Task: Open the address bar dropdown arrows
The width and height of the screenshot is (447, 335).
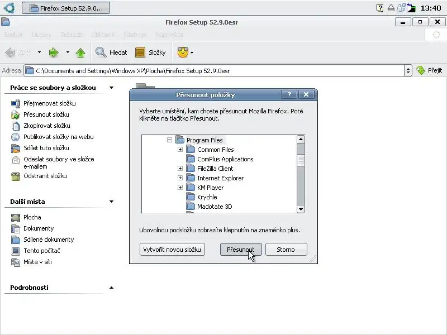Action: point(408,71)
